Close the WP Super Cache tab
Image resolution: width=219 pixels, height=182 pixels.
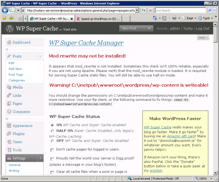pos(72,19)
